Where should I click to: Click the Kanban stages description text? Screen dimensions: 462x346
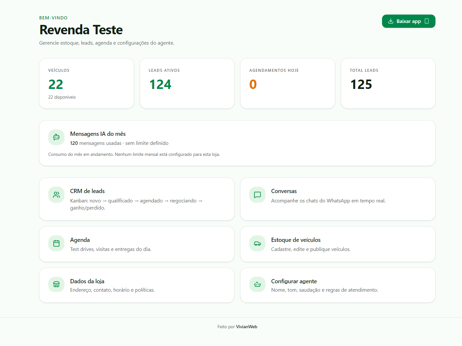136,204
